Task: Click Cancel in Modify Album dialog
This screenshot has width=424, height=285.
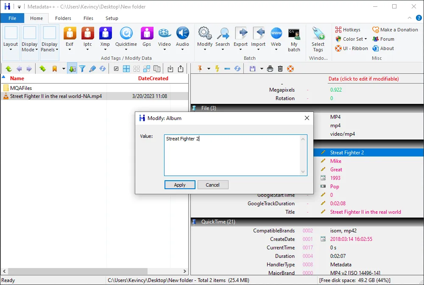Action: point(212,185)
